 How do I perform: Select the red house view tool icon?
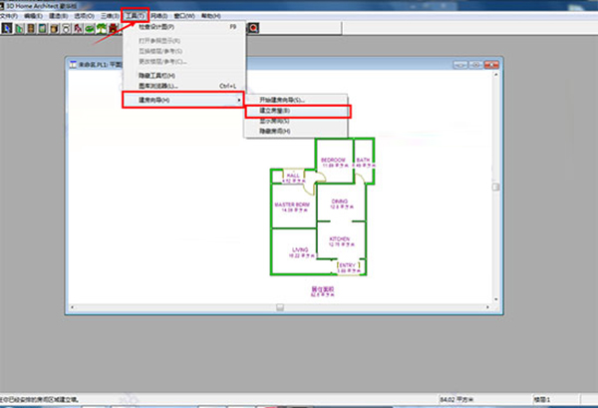[x=114, y=28]
